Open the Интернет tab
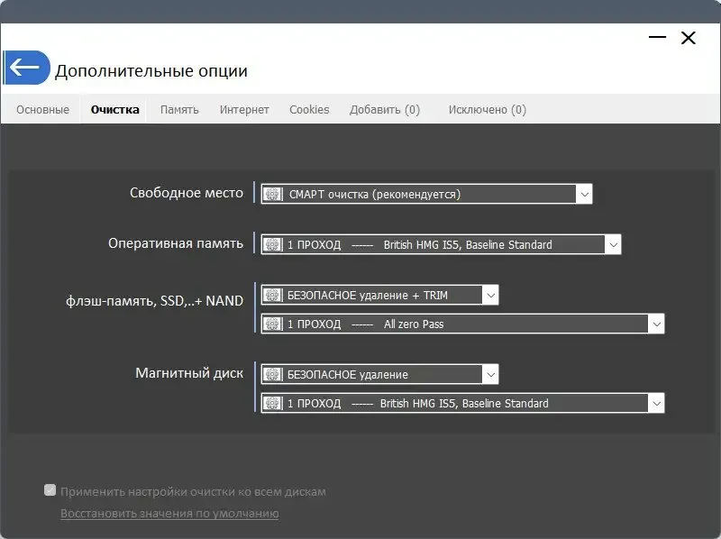Screen dimensions: 721x539 point(243,109)
